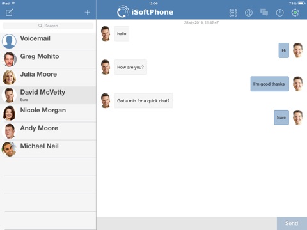Open the compose new message icon
This screenshot has width=307, height=230.
pos(9,13)
